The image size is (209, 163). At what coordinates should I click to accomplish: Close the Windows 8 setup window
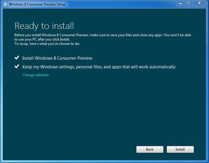tap(199, 3)
